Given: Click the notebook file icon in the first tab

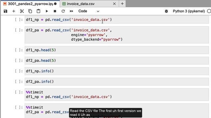Looking at the screenshot, I should pyautogui.click(x=5, y=4).
